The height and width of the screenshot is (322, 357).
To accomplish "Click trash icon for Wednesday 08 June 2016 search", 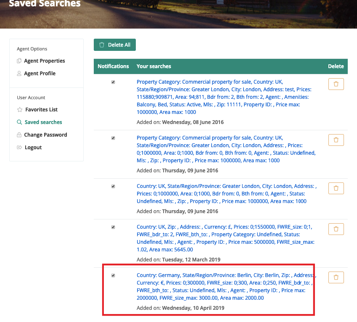I will 336,84.
